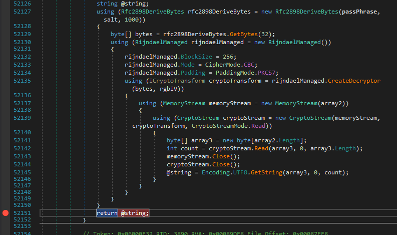Screen dimensions: 397x235
Task: Click the Encoding class name
Action: pos(216,173)
